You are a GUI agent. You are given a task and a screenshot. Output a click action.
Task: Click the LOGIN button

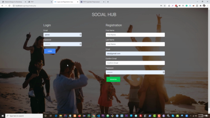point(50,51)
